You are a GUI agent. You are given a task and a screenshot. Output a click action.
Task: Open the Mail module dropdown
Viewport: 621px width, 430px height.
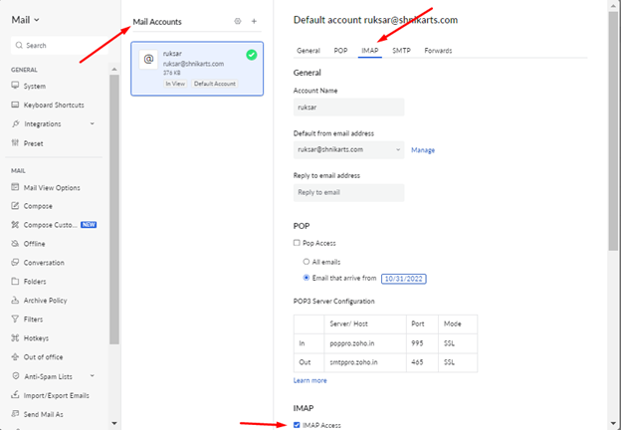coord(25,20)
